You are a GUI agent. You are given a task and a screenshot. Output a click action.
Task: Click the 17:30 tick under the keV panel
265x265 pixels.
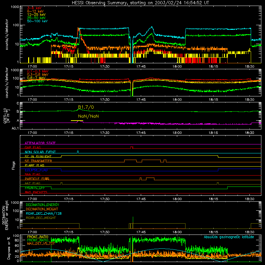coord(105,67)
